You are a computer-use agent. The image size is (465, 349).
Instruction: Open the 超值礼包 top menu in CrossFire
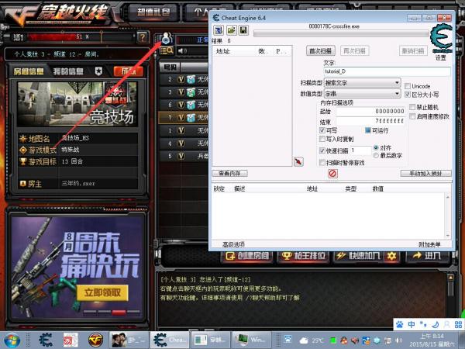click(x=153, y=12)
